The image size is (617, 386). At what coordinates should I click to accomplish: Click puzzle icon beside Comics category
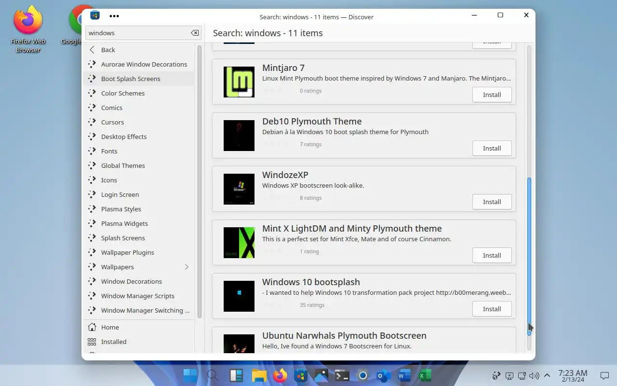92,108
